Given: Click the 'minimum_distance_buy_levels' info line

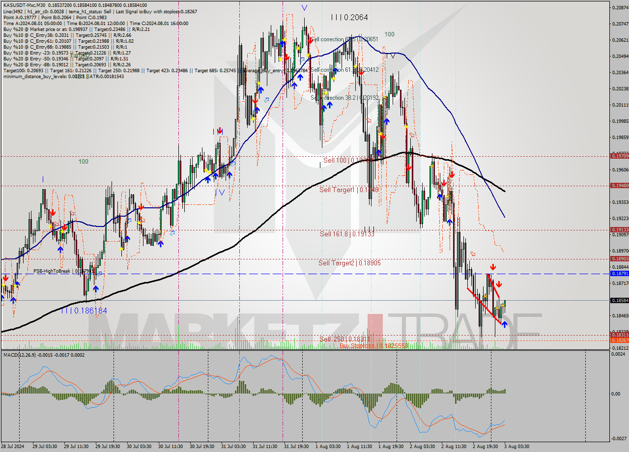Looking at the screenshot, I should 63,76.
